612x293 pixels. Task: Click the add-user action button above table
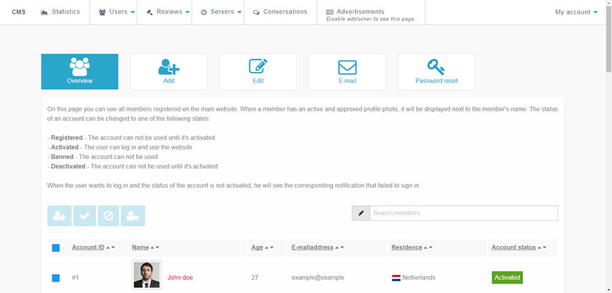point(59,216)
